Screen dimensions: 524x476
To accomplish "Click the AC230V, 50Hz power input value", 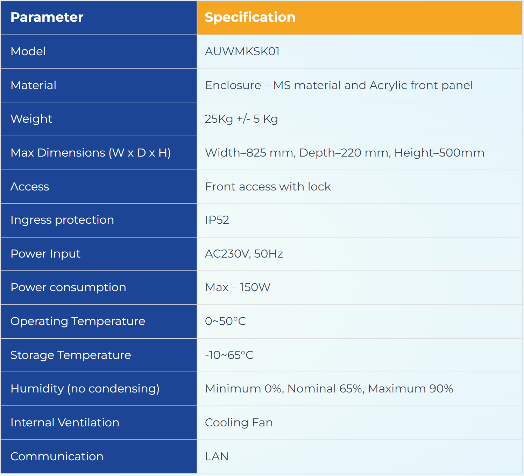I will pos(244,254).
